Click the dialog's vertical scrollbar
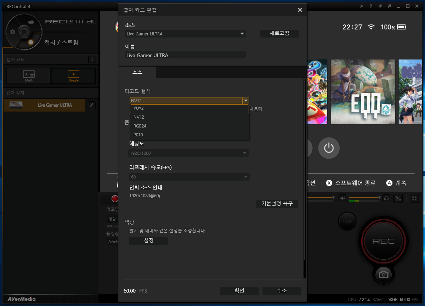 point(304,179)
